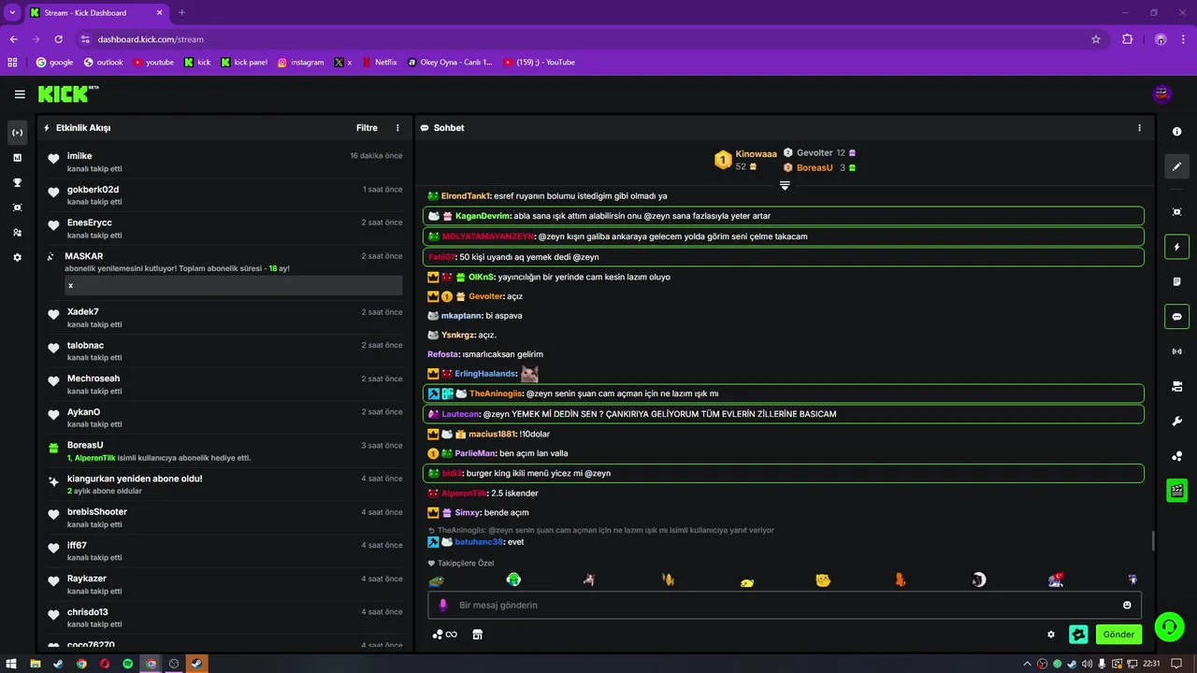
Task: Select the stream broadcast icon in the left sidebar
Action: (17, 133)
